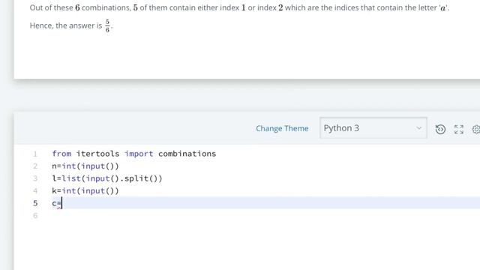
Task: Click the Change Theme link
Action: click(x=282, y=128)
